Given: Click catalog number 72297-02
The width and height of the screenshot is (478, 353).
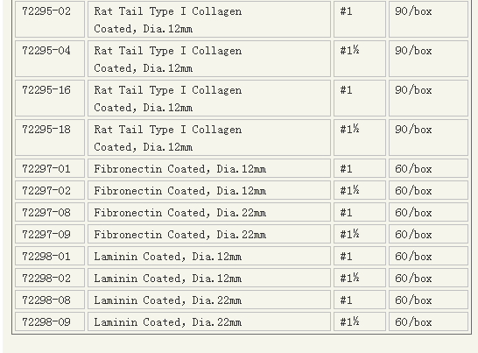Looking at the screenshot, I should [x=46, y=191].
